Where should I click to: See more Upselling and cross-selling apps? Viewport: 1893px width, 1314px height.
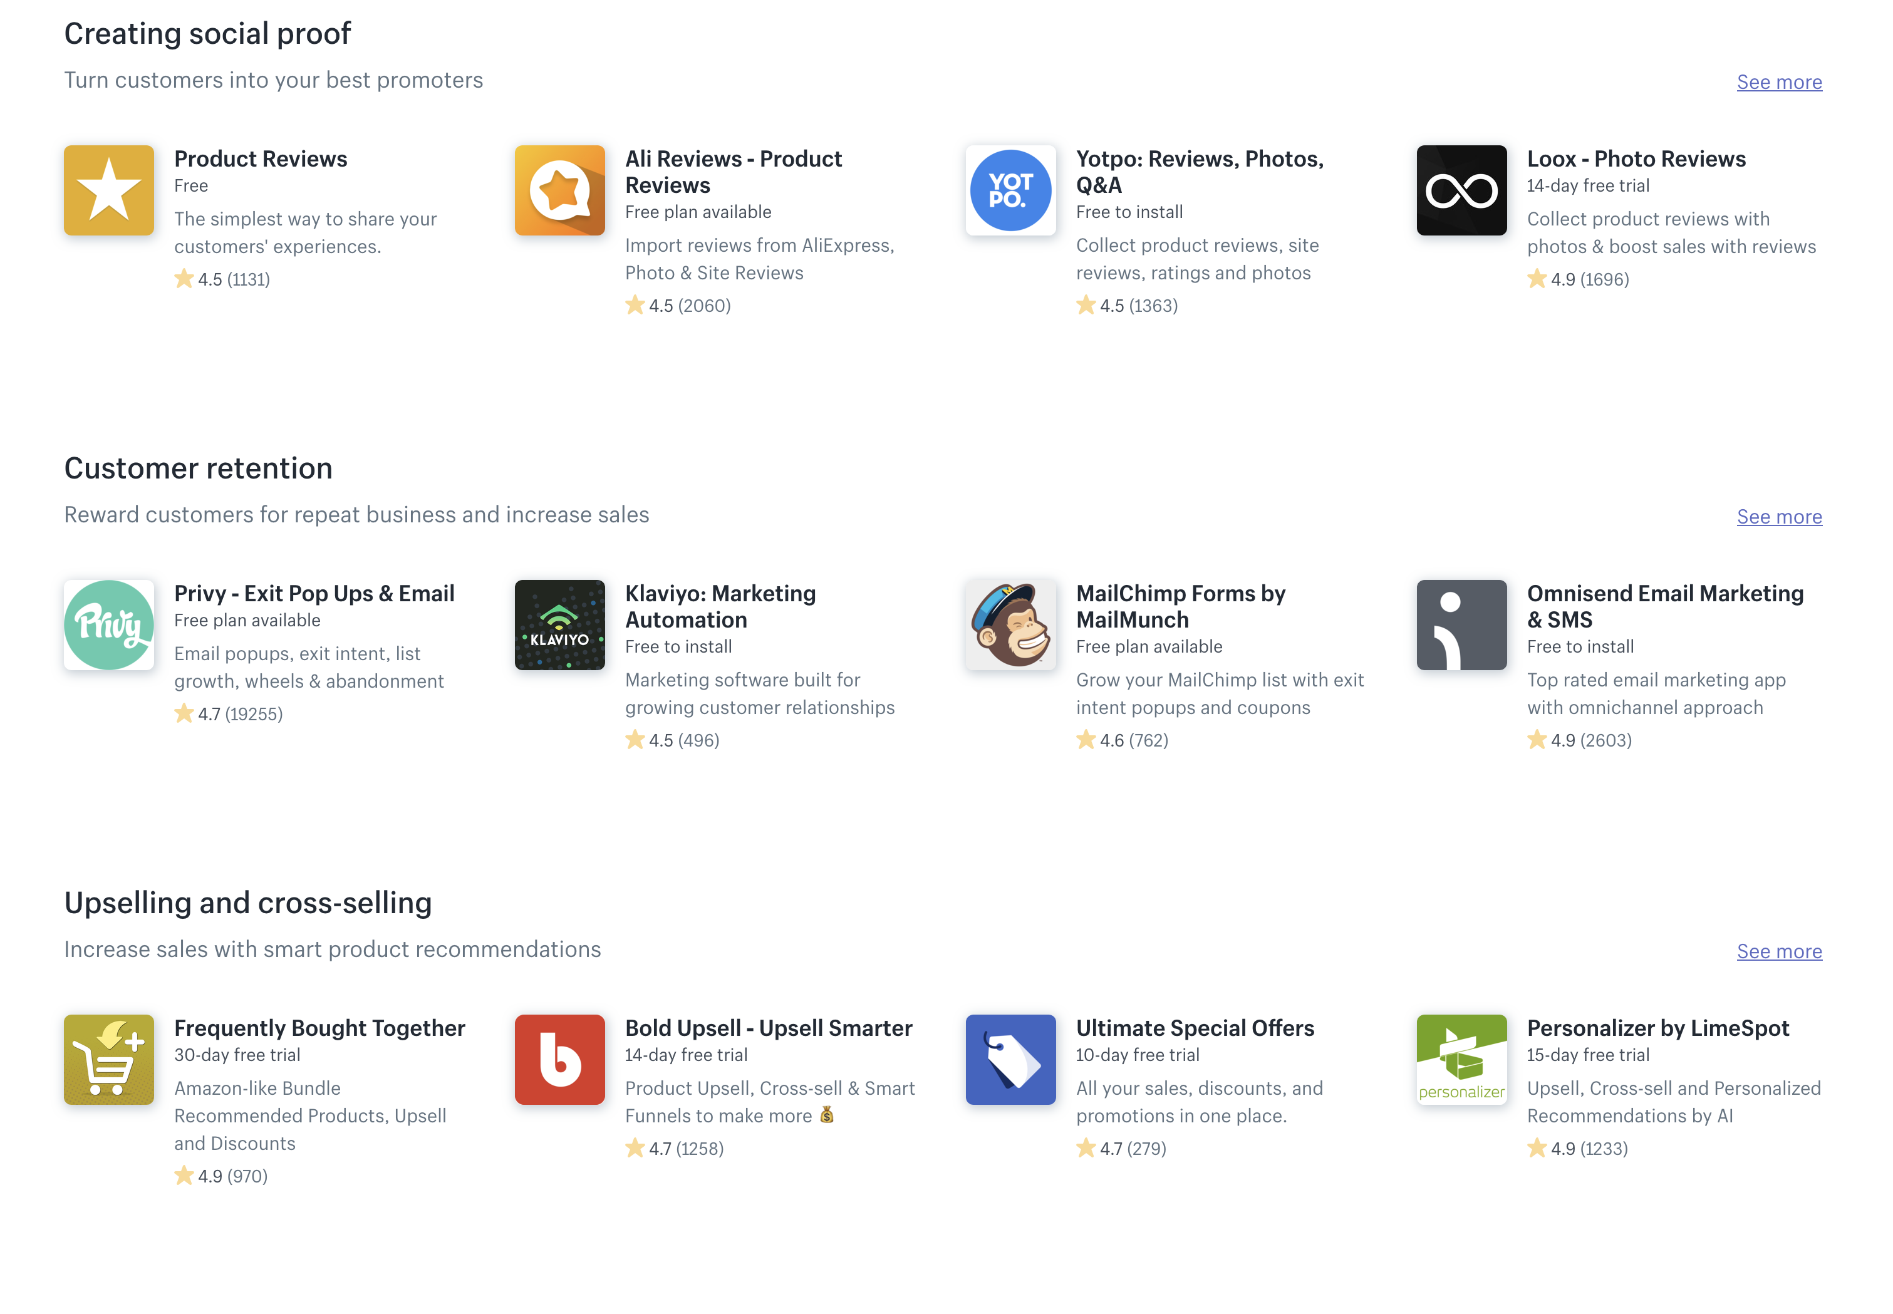click(1780, 952)
